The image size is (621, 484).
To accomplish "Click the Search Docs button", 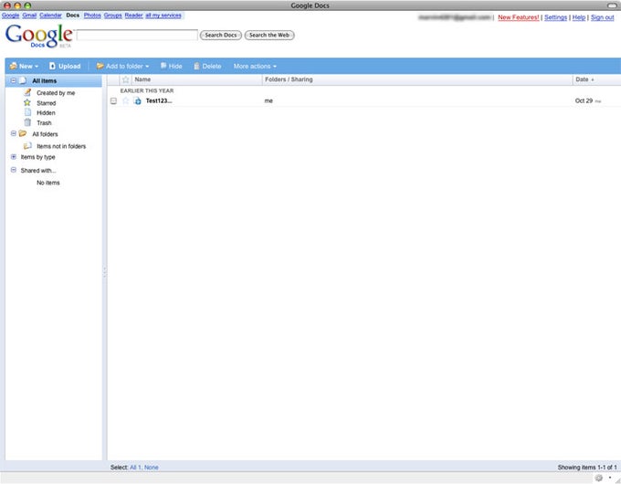I will click(221, 35).
